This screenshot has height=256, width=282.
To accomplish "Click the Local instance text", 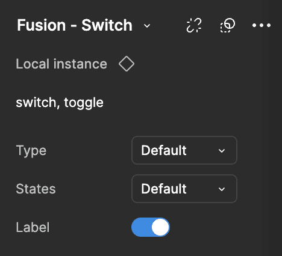I will click(61, 64).
